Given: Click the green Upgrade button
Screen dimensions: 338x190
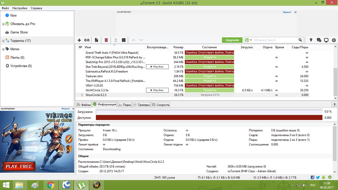Looking at the screenshot, I should coord(232,40).
